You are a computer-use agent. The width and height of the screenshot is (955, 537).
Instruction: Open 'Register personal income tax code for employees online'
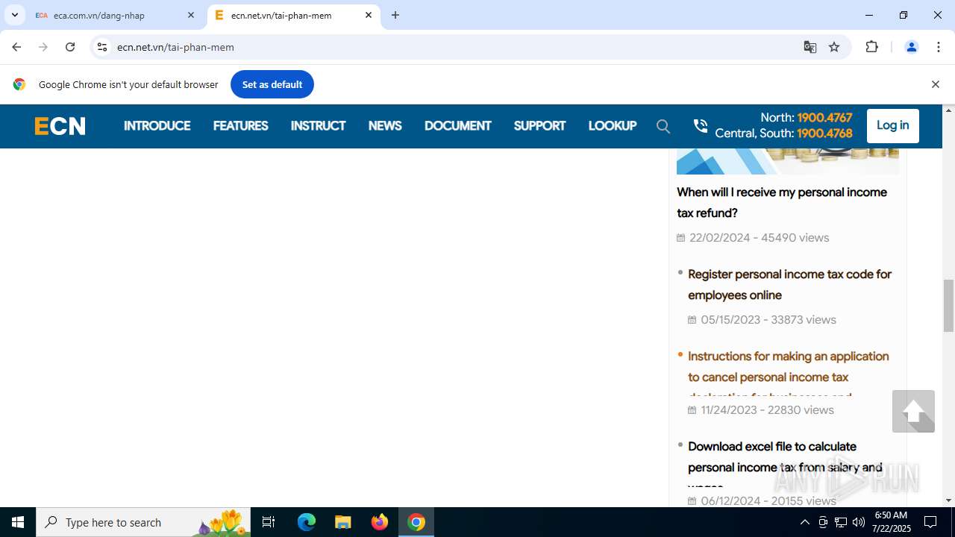[789, 284]
